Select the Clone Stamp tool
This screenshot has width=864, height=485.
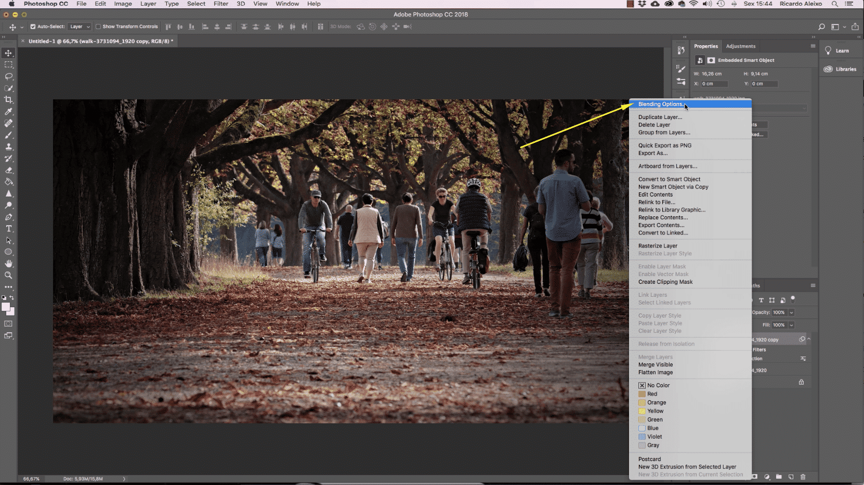(x=8, y=147)
